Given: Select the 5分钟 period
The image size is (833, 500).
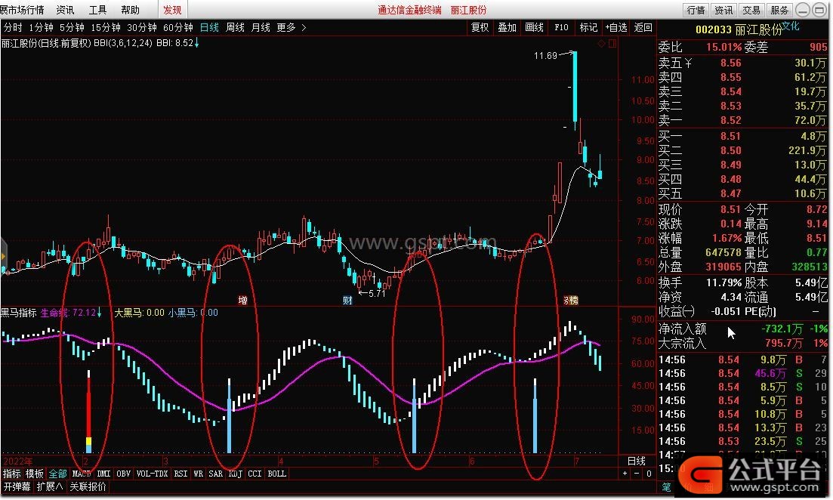Looking at the screenshot, I should (72, 27).
